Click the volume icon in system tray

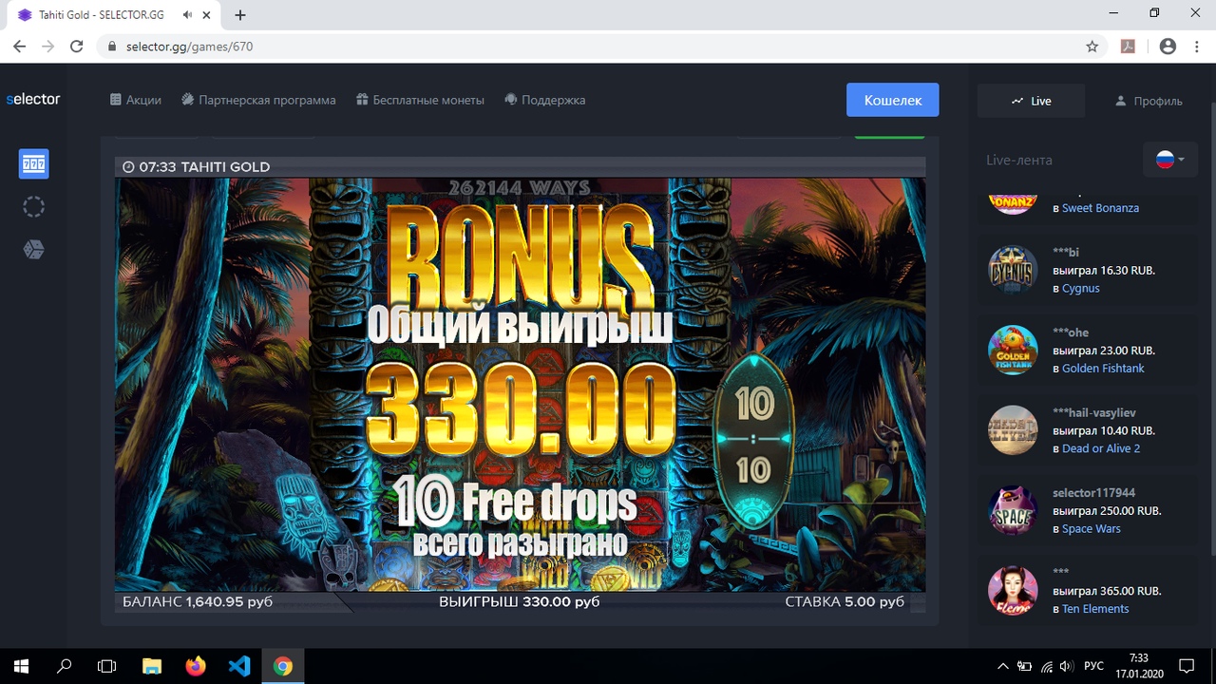click(x=1067, y=666)
